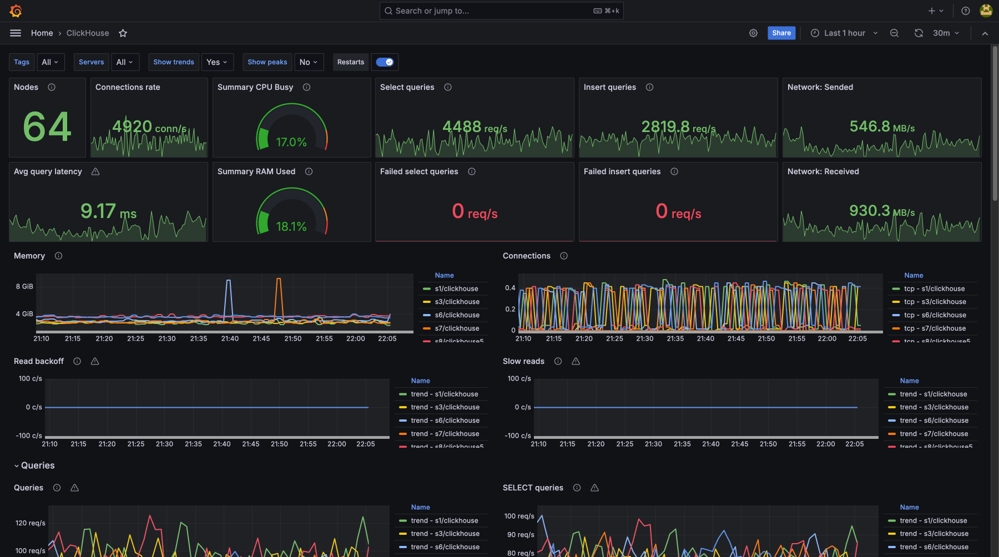999x557 pixels.
Task: Open the Last 1 hour time picker
Action: pyautogui.click(x=844, y=33)
